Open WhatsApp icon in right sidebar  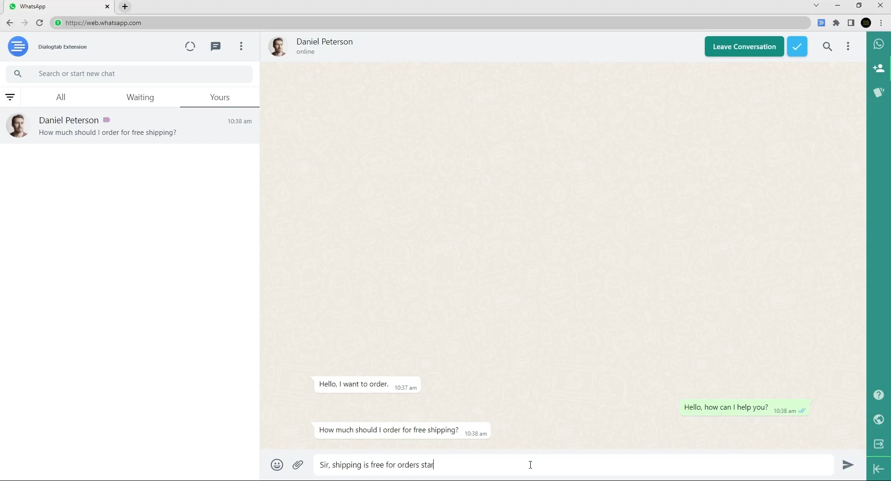878,44
